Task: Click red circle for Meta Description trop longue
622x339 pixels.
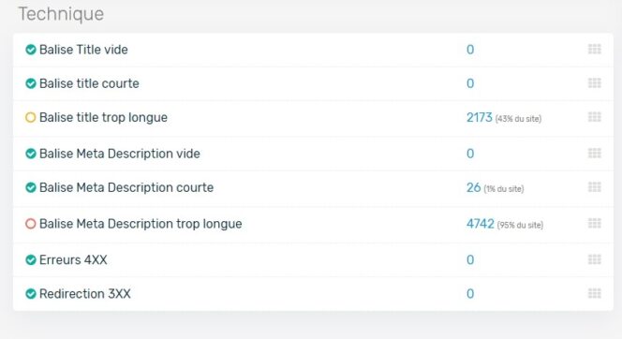Action: point(31,224)
